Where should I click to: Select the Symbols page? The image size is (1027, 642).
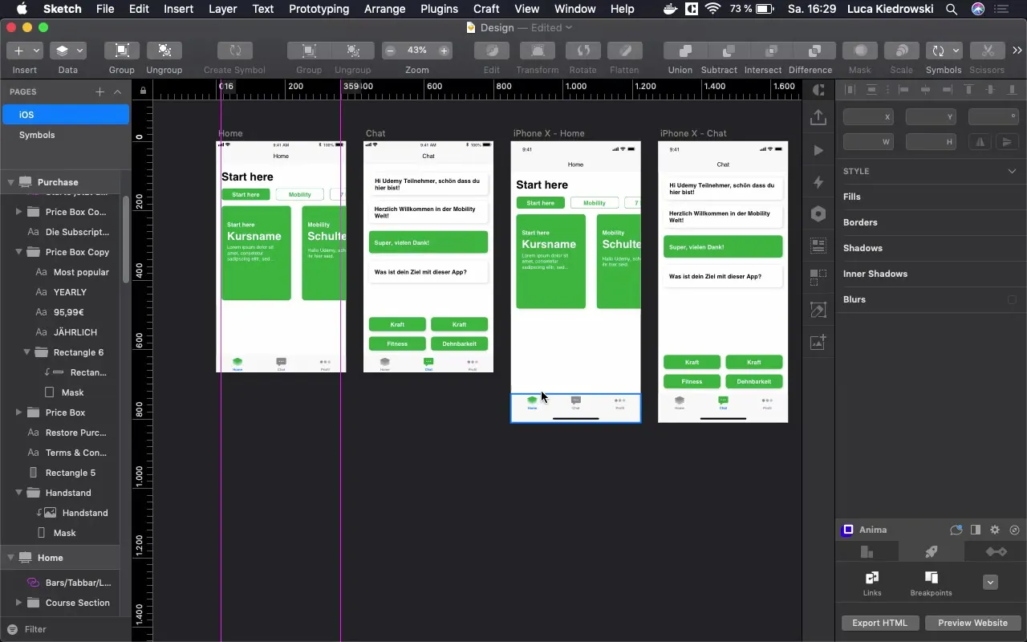[x=65, y=135]
